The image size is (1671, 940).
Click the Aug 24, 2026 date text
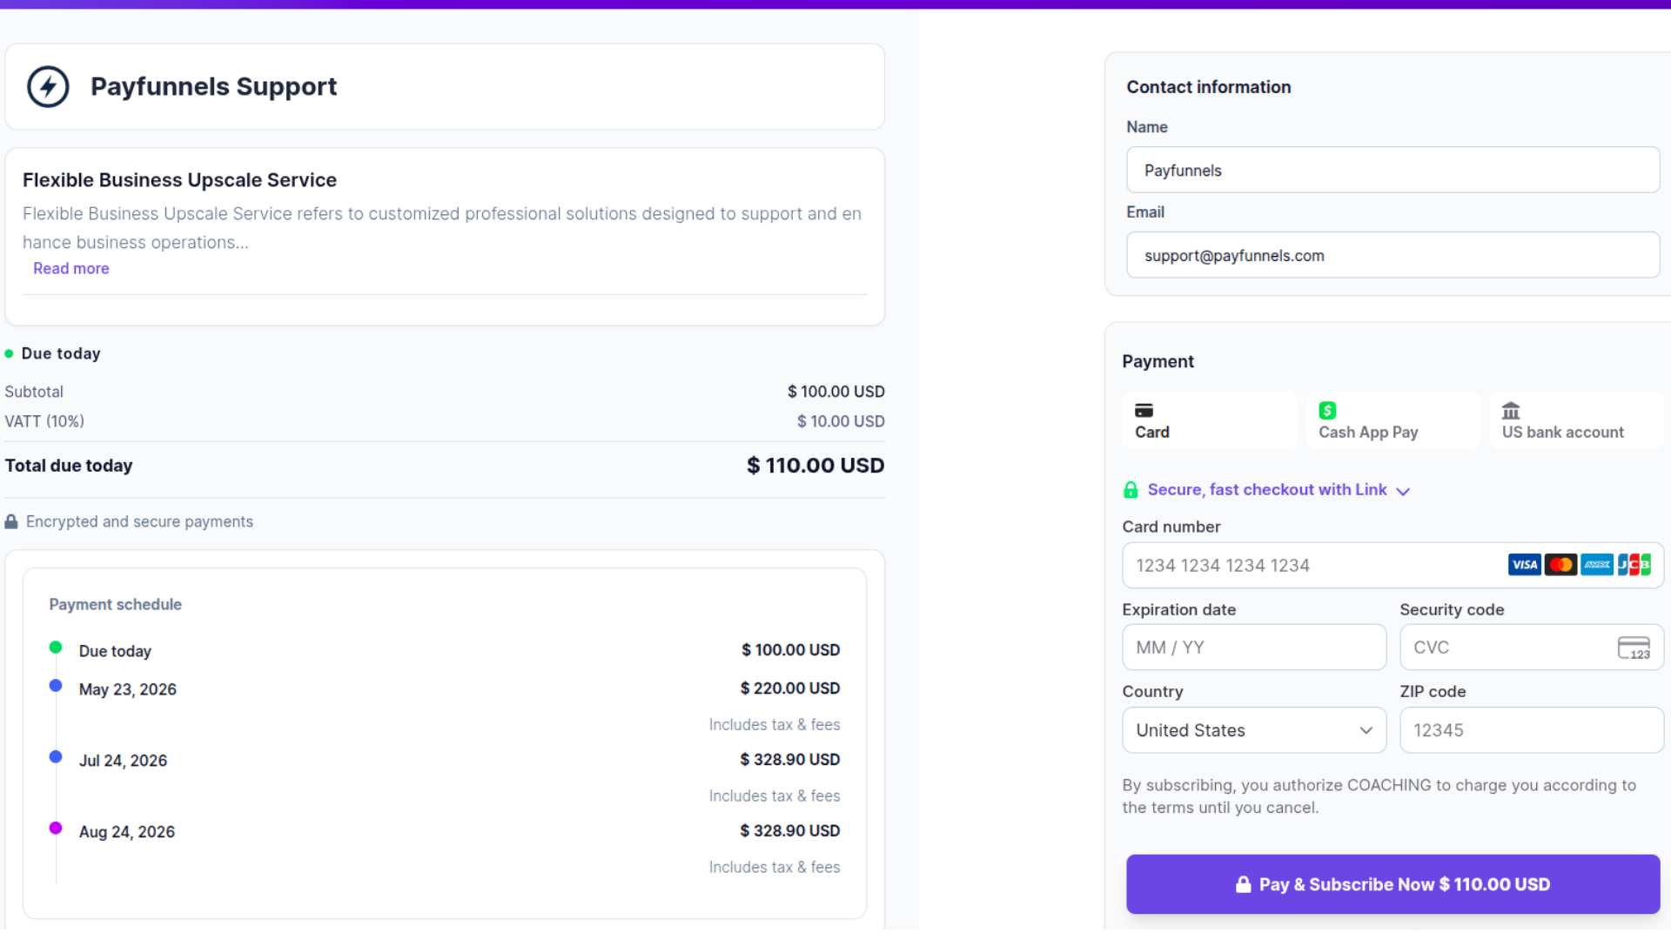[x=126, y=832]
